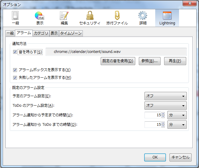Screen dimensions: 199x168
Task: Click the 15 value field for ToDo までの時間
Action: point(153,125)
